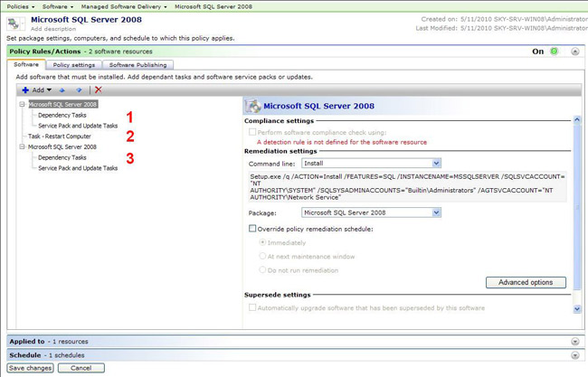Screen dimensions: 588x377
Task: Click the SQL Server software icon in details pane
Action: (x=253, y=106)
